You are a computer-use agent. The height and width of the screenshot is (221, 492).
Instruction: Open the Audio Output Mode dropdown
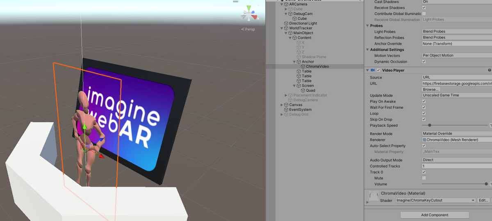point(457,160)
